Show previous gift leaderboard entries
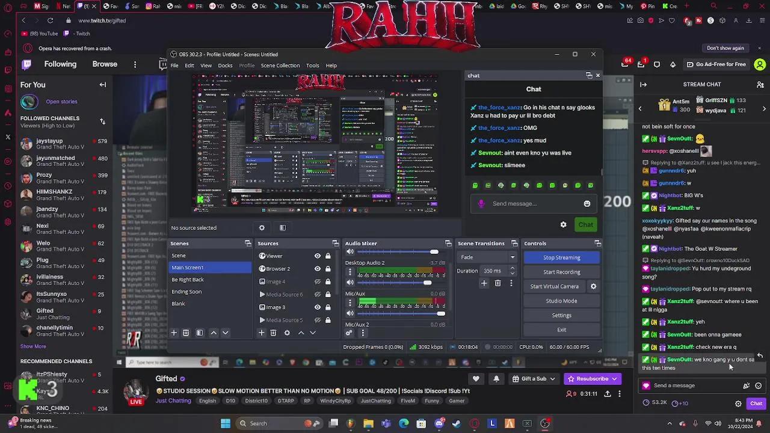The width and height of the screenshot is (770, 433). (x=640, y=109)
